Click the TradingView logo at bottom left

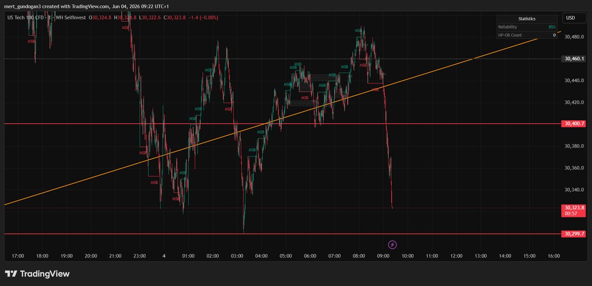pyautogui.click(x=37, y=274)
